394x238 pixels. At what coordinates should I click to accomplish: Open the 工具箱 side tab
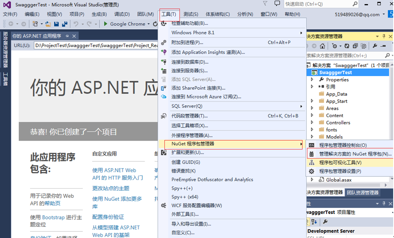tap(5, 79)
